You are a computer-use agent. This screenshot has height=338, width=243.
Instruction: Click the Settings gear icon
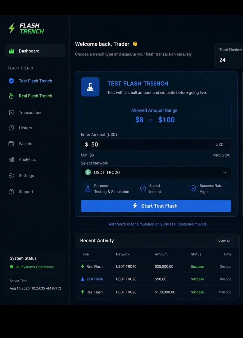[11, 175]
